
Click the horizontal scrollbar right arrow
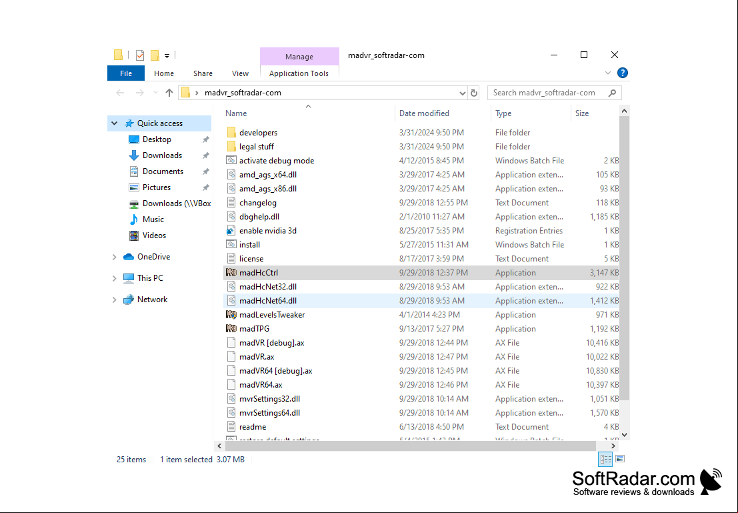(613, 446)
